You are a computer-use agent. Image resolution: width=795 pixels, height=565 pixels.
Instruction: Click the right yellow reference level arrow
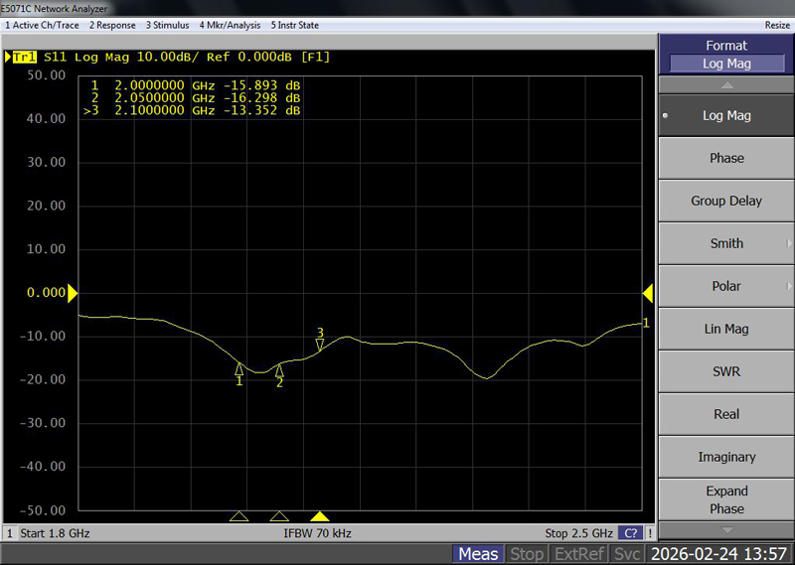(647, 293)
